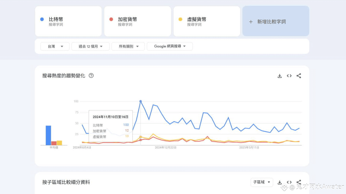The height and width of the screenshot is (194, 346).
Task: Download the subregion breakdown data
Action: (280, 182)
